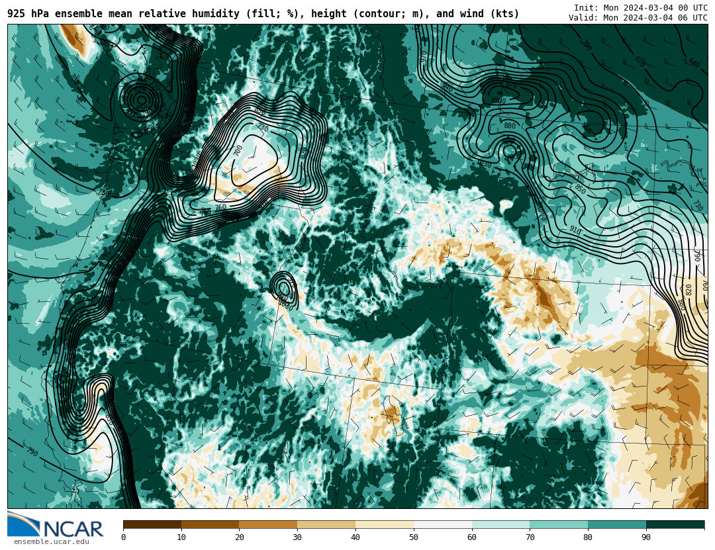Click the colorbar tick label 0
The image size is (715, 550).
(124, 537)
